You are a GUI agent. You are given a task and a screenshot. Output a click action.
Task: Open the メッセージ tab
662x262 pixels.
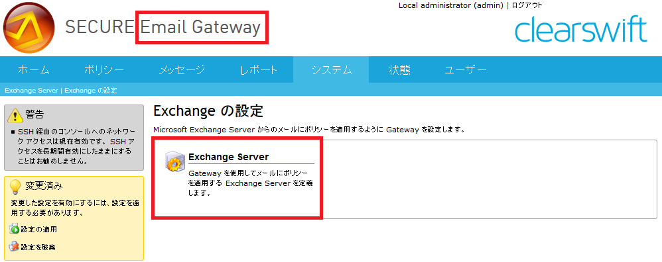point(182,70)
